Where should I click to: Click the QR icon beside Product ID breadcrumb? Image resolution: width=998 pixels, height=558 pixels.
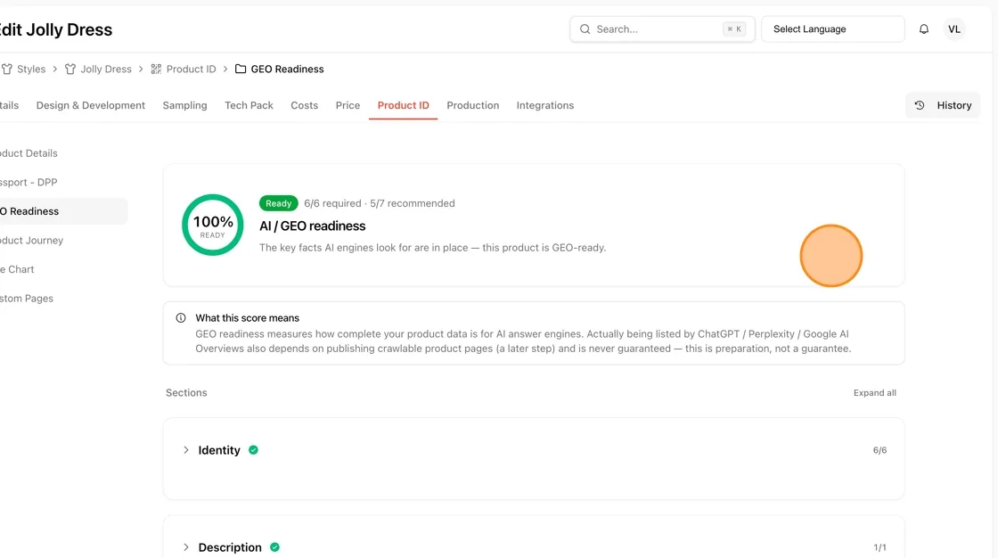point(156,69)
